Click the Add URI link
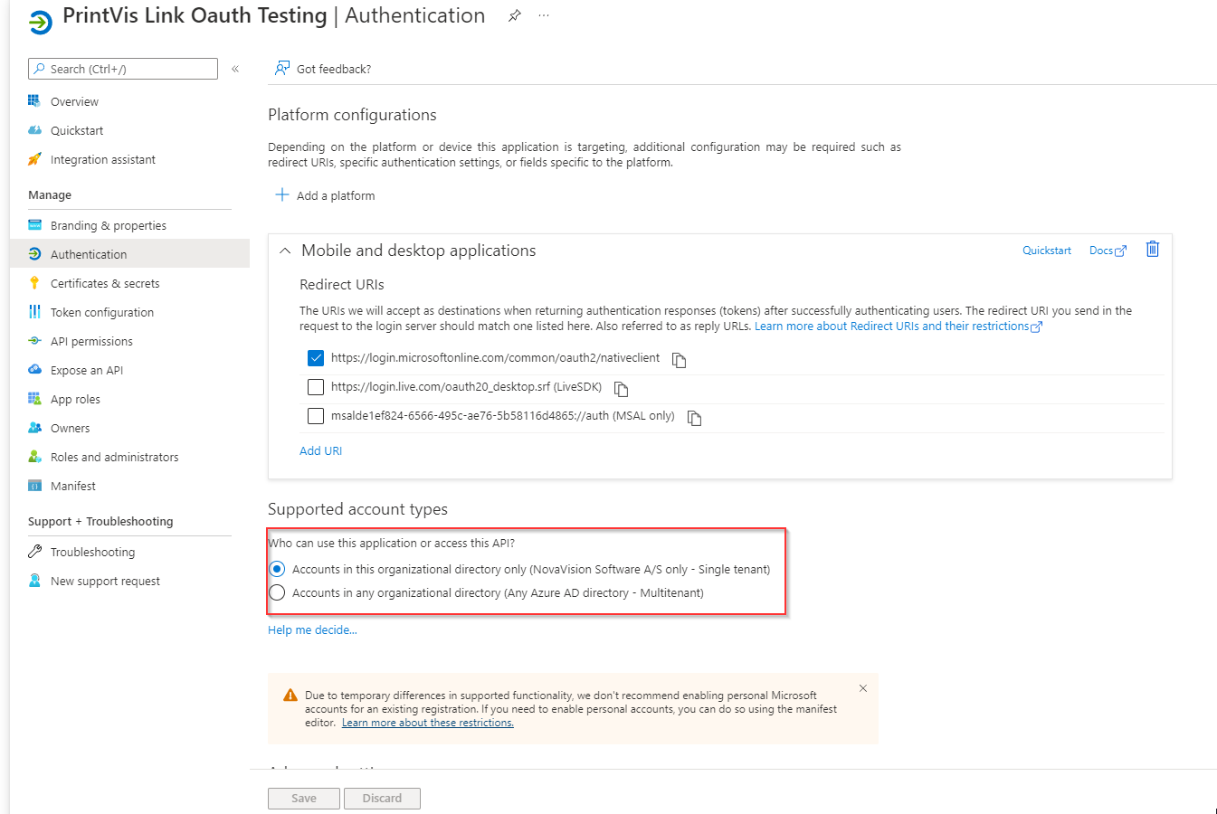1217x814 pixels. click(x=320, y=450)
